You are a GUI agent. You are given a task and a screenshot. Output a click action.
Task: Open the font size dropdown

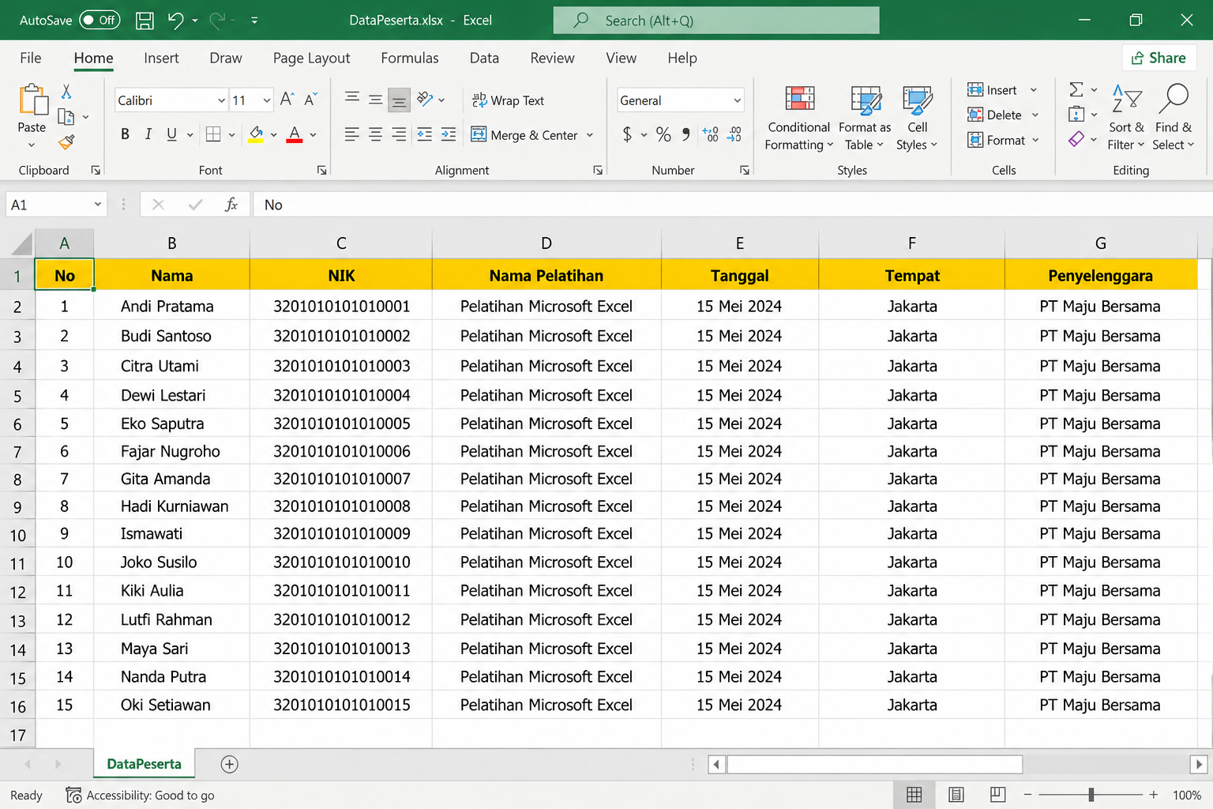point(266,100)
